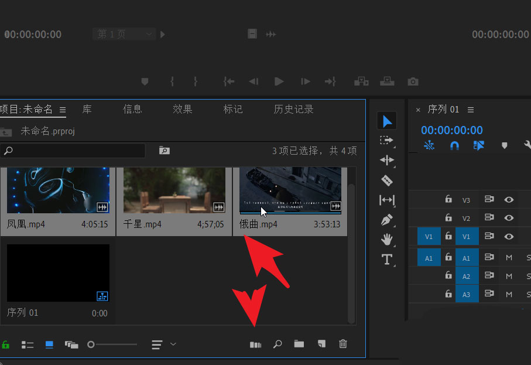531x365 pixels.
Task: Click Export Frame camera icon
Action: pyautogui.click(x=413, y=81)
